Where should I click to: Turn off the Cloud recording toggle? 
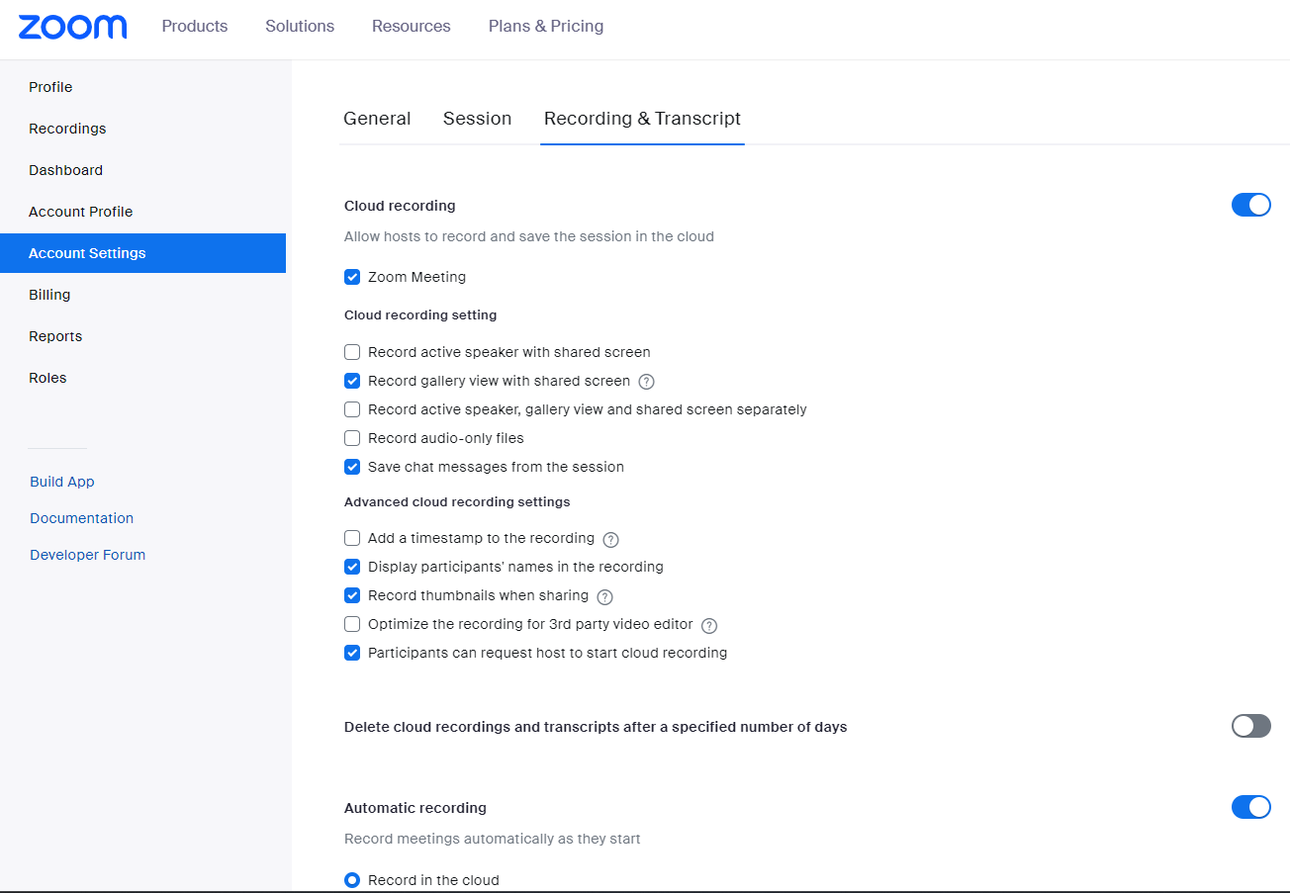click(1250, 205)
